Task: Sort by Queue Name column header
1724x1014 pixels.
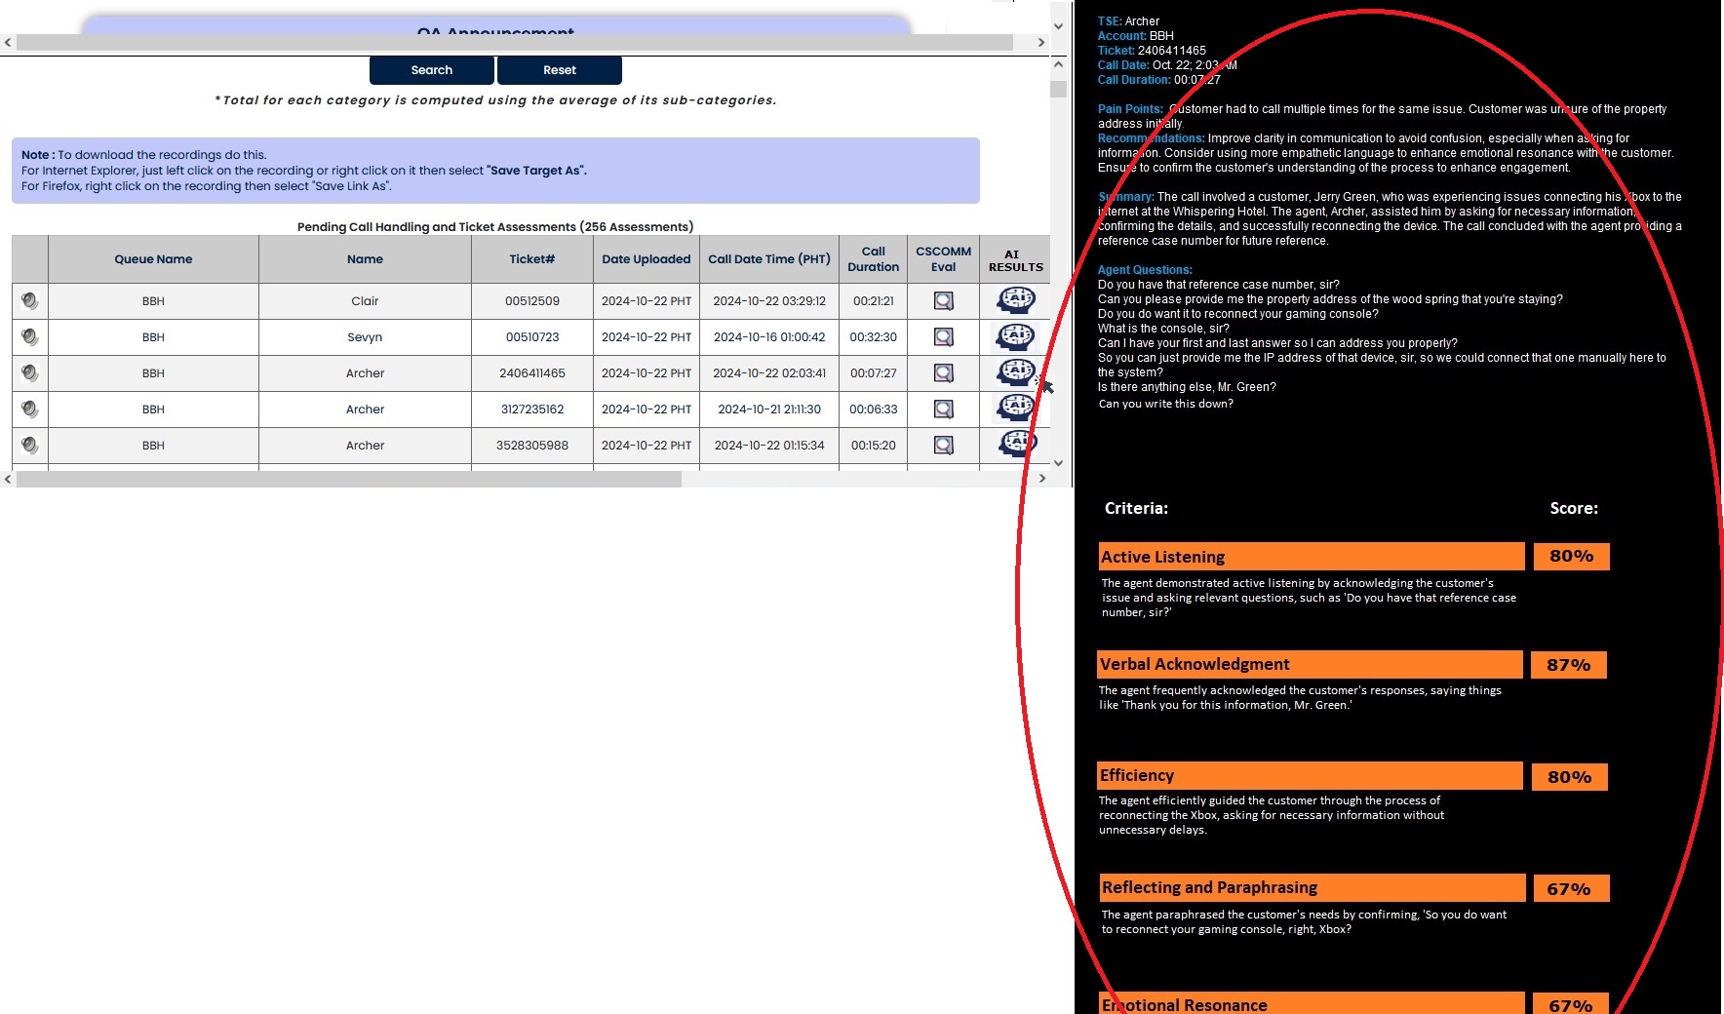Action: [153, 259]
